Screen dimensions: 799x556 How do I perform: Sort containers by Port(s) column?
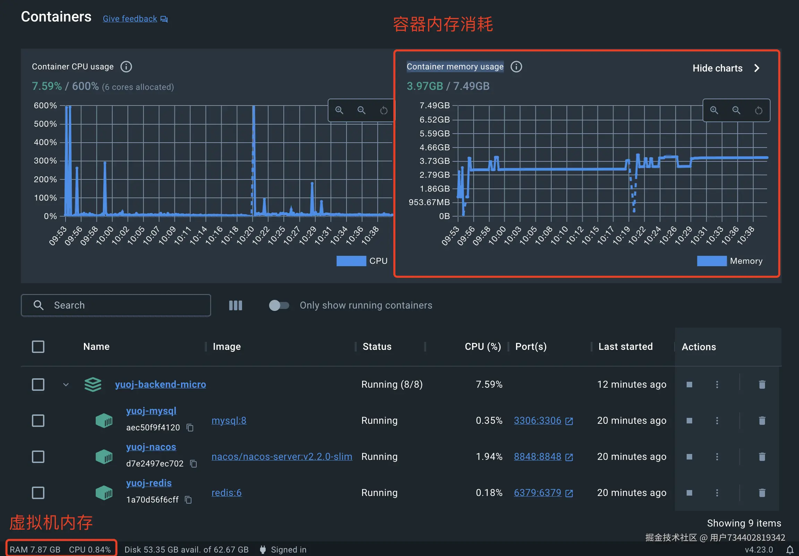click(x=531, y=347)
